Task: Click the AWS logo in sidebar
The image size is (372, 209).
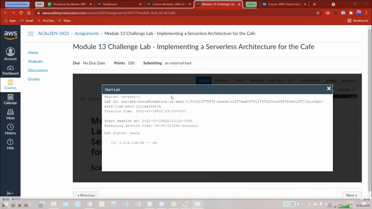Action: pyautogui.click(x=10, y=35)
